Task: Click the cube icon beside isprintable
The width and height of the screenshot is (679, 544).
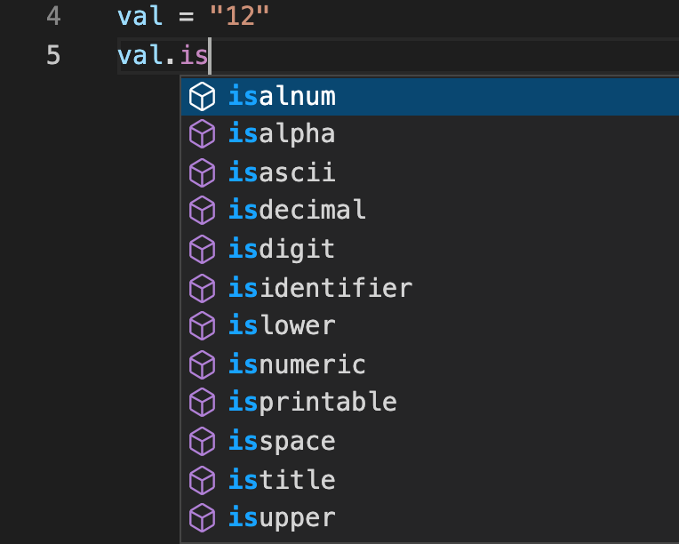Action: click(203, 403)
